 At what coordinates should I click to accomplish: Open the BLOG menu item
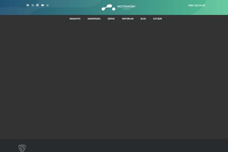[143, 19]
